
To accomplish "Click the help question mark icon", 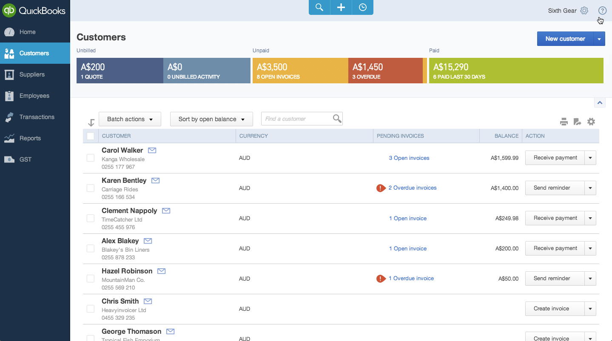I will click(602, 11).
